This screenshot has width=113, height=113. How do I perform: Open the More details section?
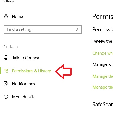(x=23, y=97)
